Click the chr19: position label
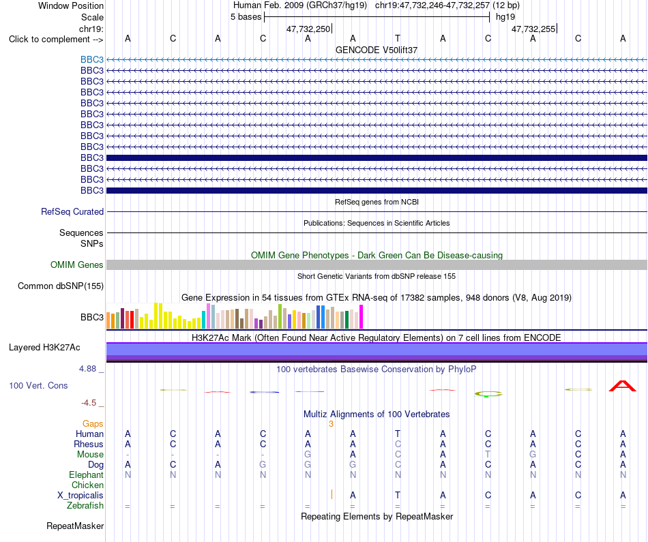Viewport: 648px width, 542px height. click(91, 29)
